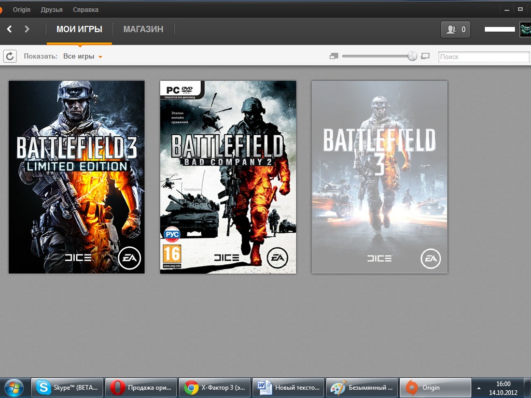Open the Word document Новый тексто… in taskbar

[288, 388]
